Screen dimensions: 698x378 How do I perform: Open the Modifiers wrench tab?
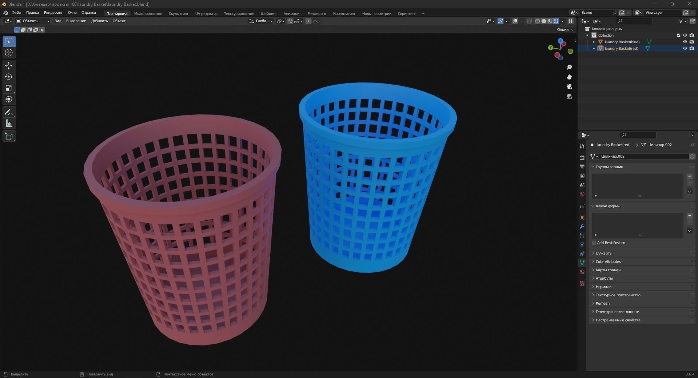582,227
